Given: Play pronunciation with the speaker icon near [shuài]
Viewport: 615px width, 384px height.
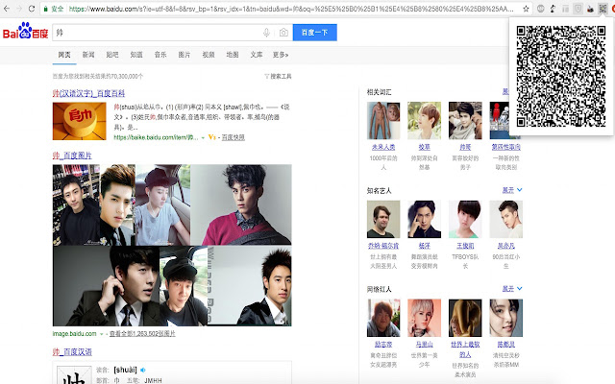Looking at the screenshot, I should [x=143, y=370].
